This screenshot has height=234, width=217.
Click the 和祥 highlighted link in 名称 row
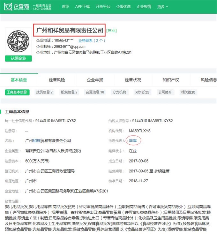(x=37, y=140)
